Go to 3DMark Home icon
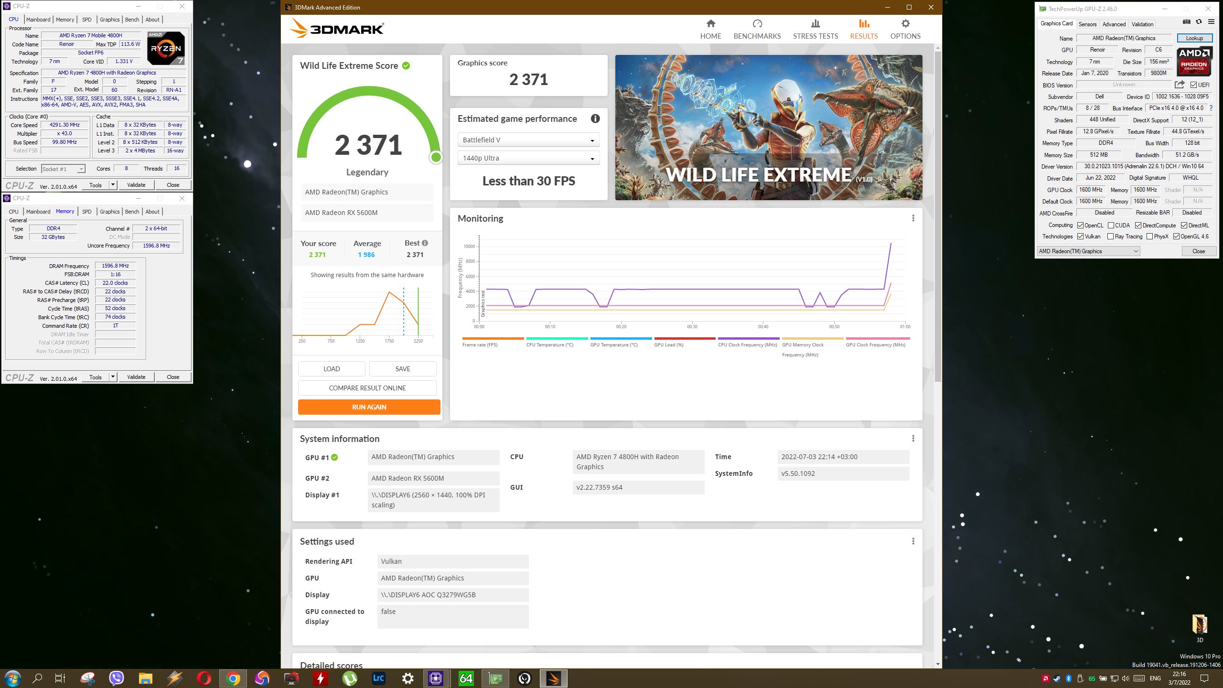Image resolution: width=1223 pixels, height=688 pixels. point(710,23)
